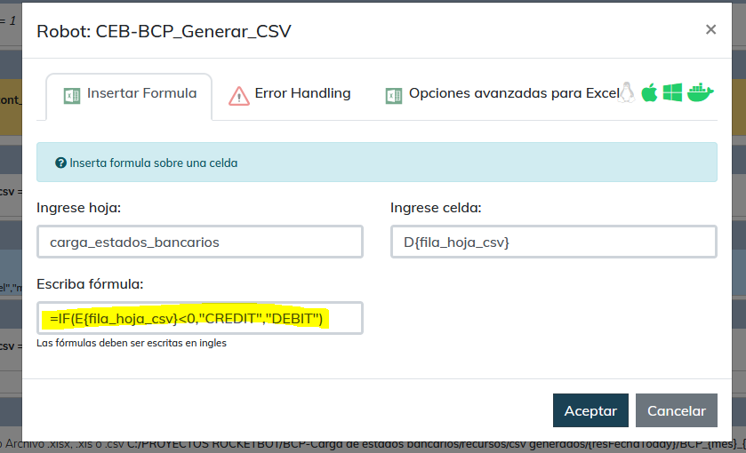
Task: Click the Linux penguin icon
Action: point(627,92)
